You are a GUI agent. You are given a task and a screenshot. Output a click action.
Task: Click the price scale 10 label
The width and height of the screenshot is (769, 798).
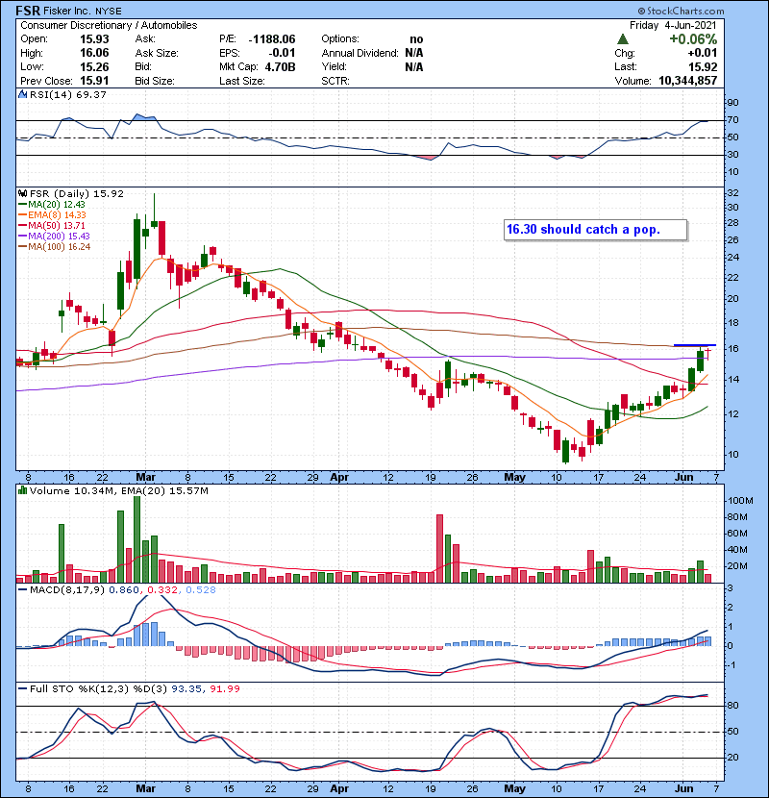(x=732, y=455)
